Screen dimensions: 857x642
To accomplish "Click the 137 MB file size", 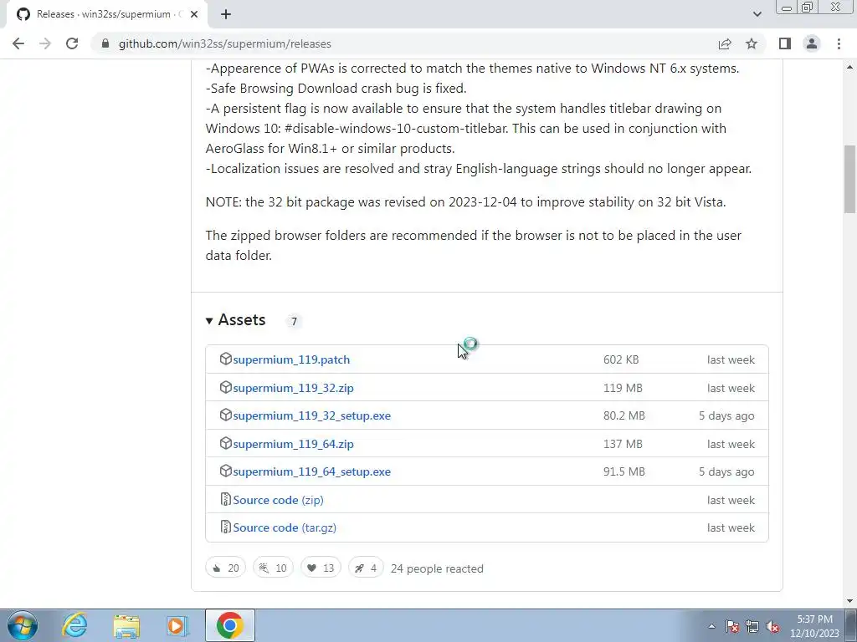I will point(623,445).
